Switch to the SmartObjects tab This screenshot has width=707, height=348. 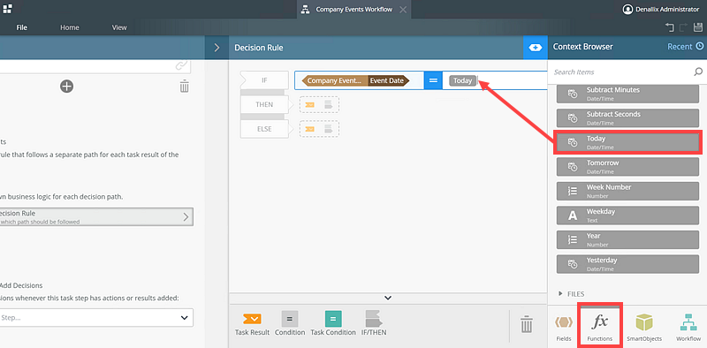click(644, 328)
